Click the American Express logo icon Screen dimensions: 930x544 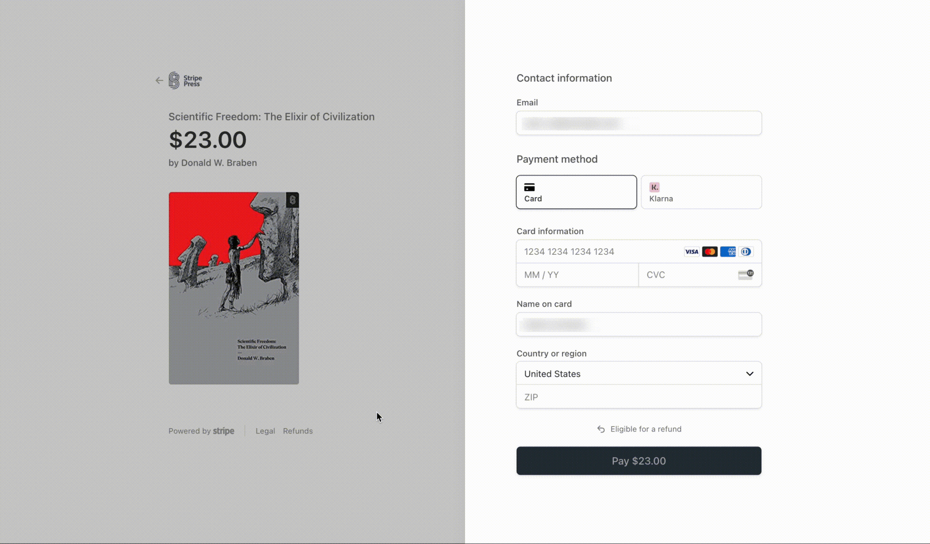(x=728, y=252)
